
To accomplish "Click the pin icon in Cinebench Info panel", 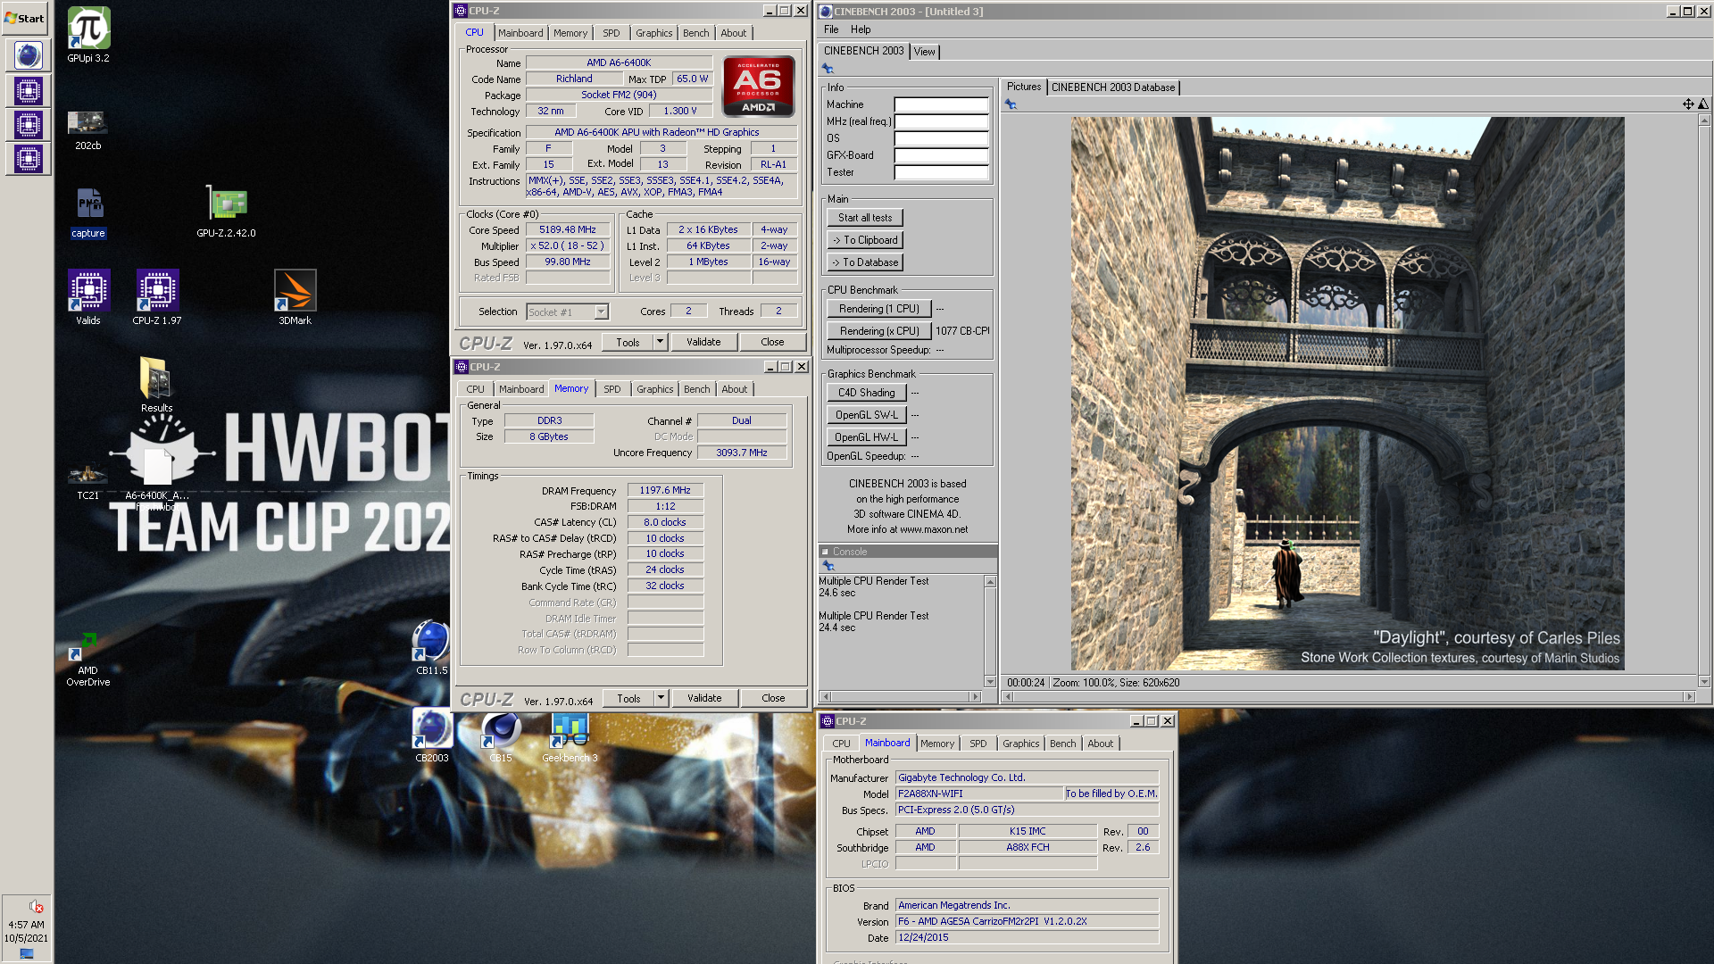I will (x=828, y=69).
